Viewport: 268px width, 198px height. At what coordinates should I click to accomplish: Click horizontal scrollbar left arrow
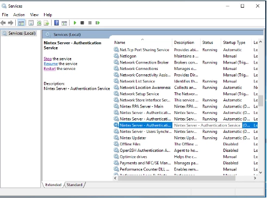point(115,178)
